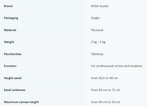Click the 'Material' label

coord(10,30)
